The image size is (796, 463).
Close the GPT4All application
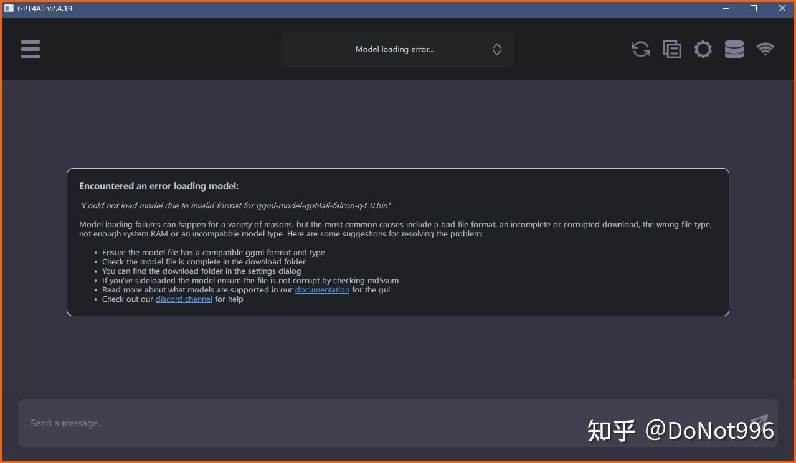pos(782,8)
